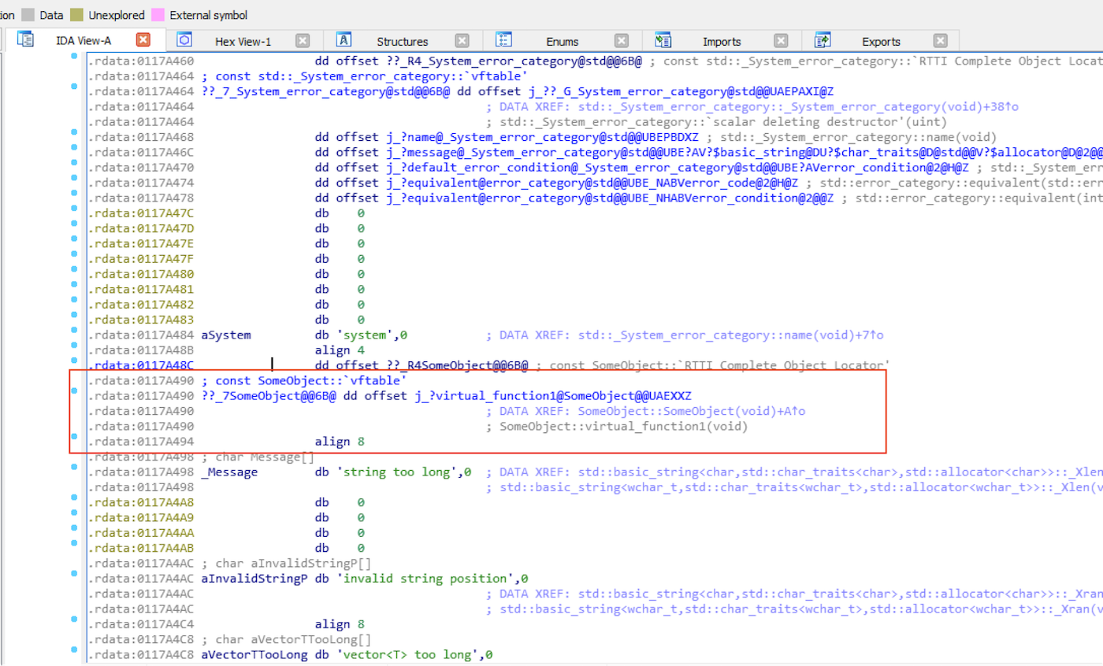The image size is (1103, 666).
Task: Close the Hex View-1 tab
Action: coord(303,41)
